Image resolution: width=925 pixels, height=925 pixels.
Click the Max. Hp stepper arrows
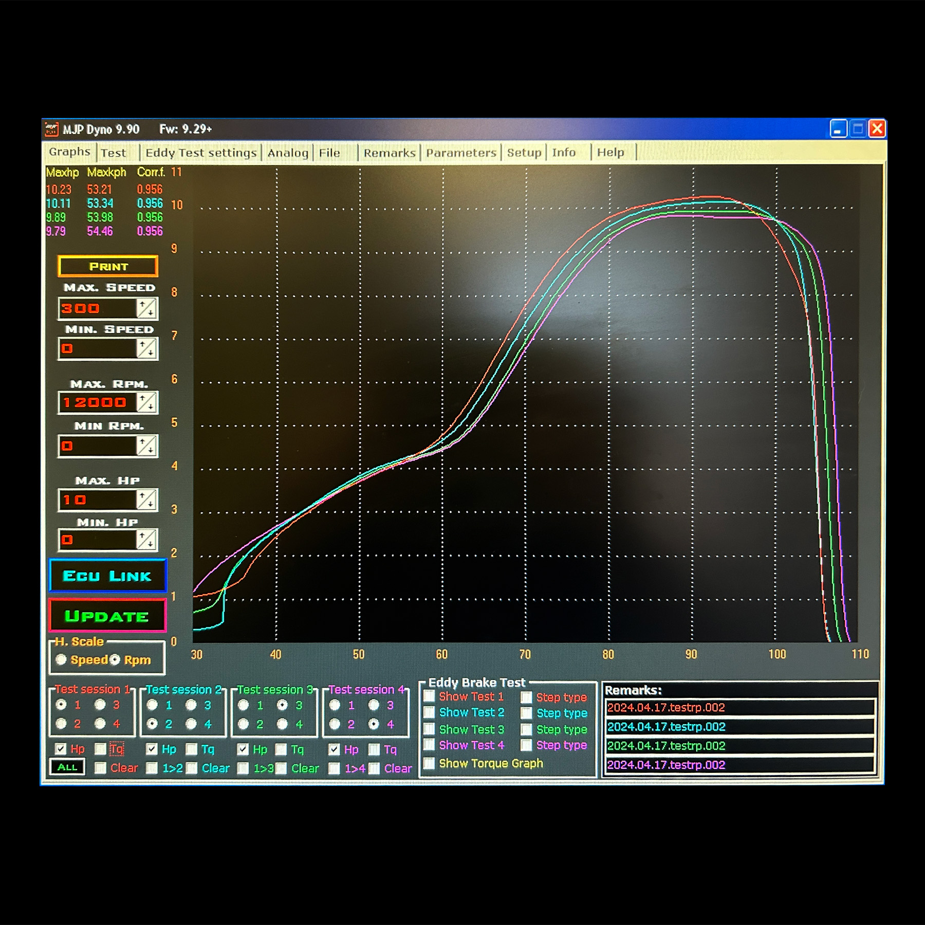(146, 499)
